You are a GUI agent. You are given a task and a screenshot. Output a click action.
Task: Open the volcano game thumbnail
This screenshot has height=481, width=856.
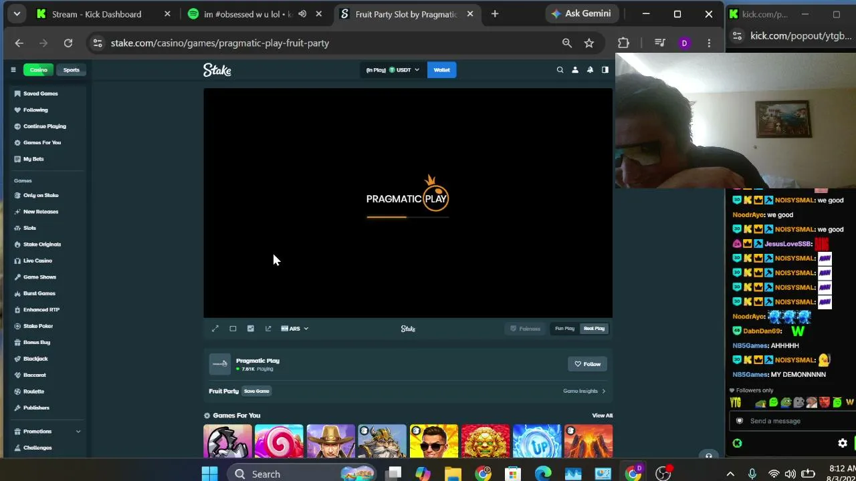point(588,441)
